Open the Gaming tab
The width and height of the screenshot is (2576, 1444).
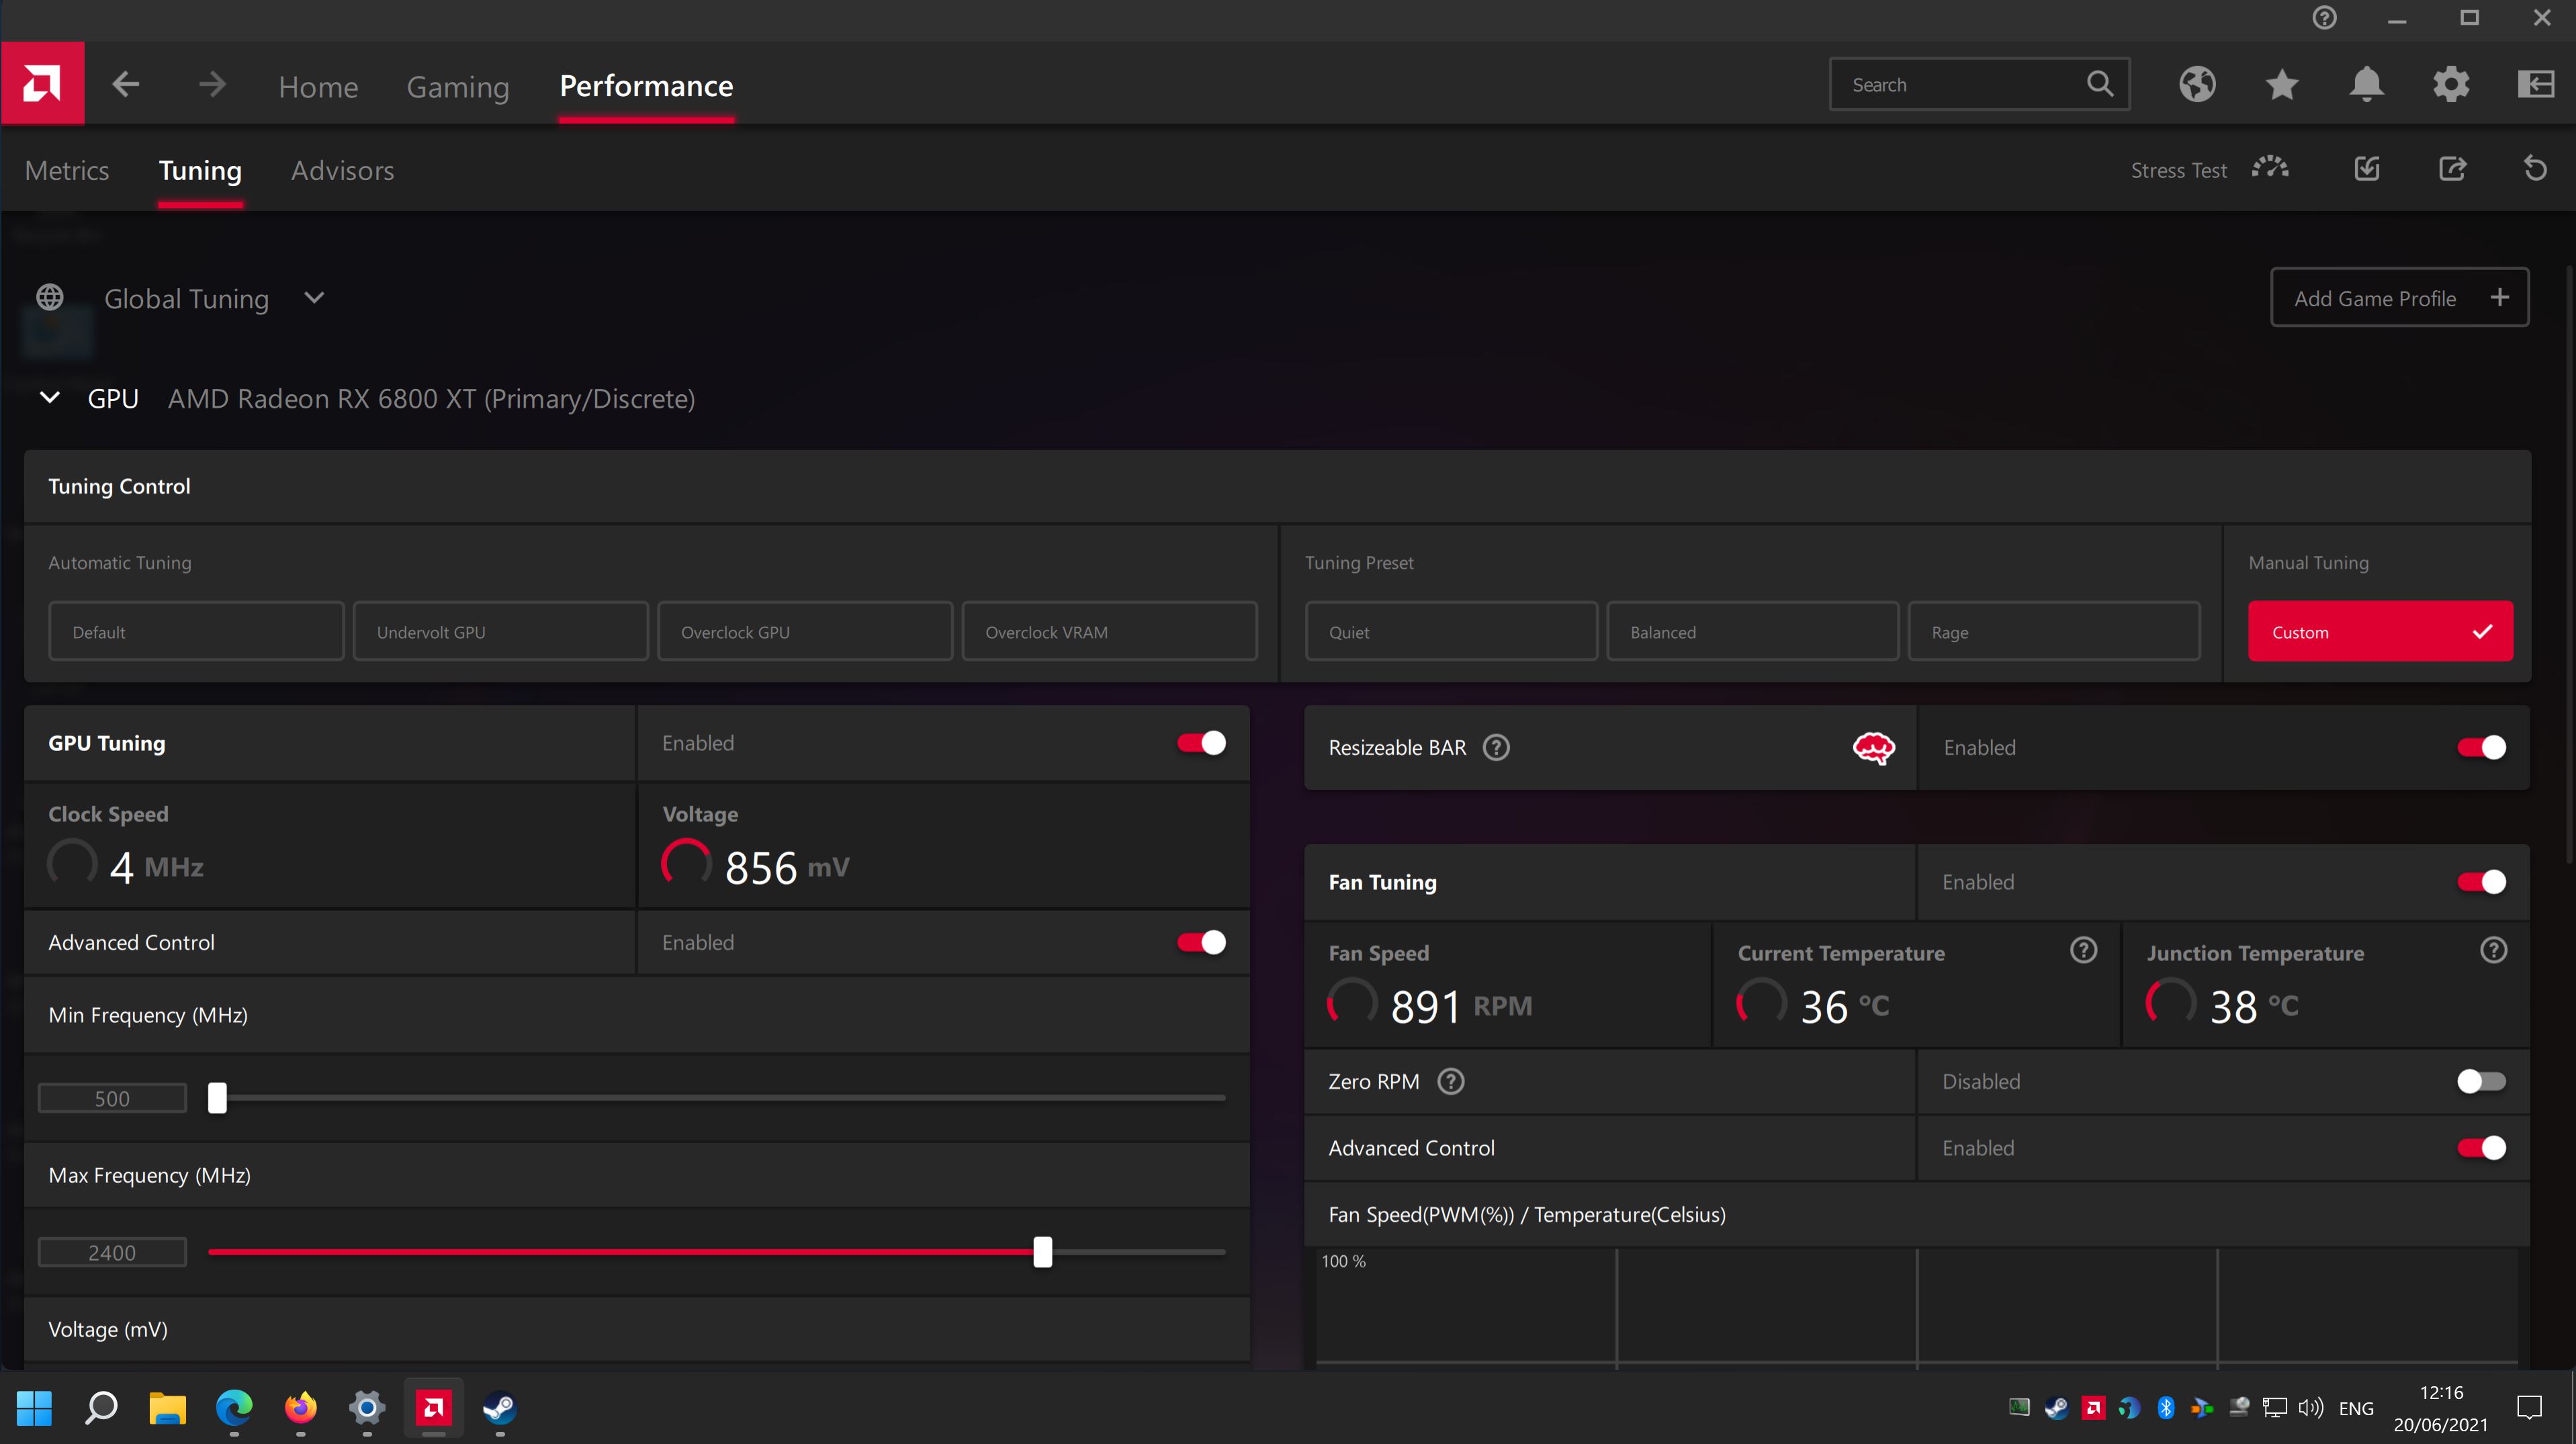[x=458, y=87]
